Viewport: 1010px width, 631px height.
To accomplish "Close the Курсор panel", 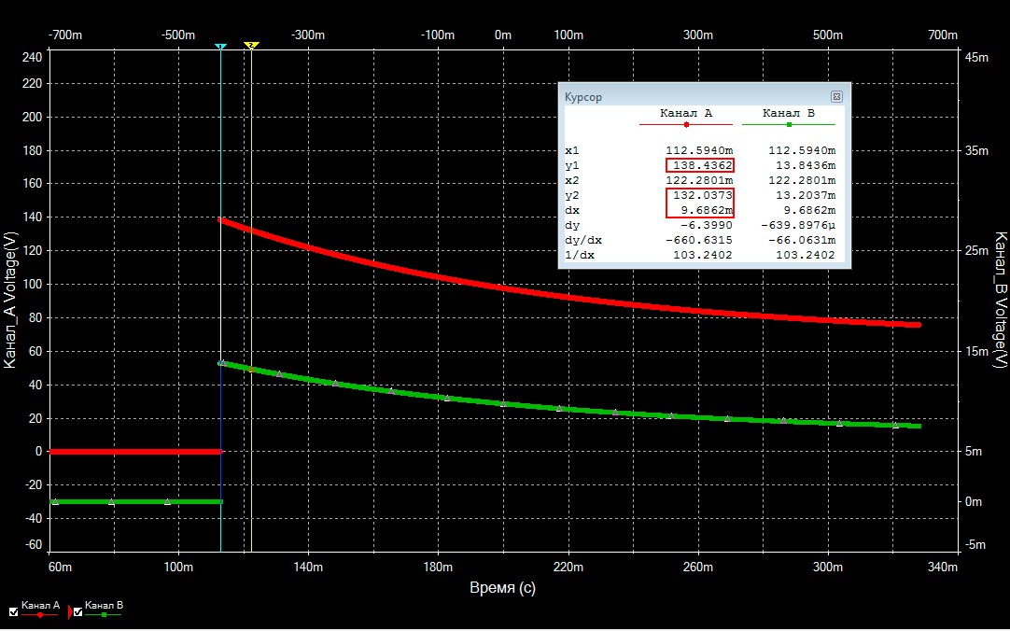I will [836, 96].
